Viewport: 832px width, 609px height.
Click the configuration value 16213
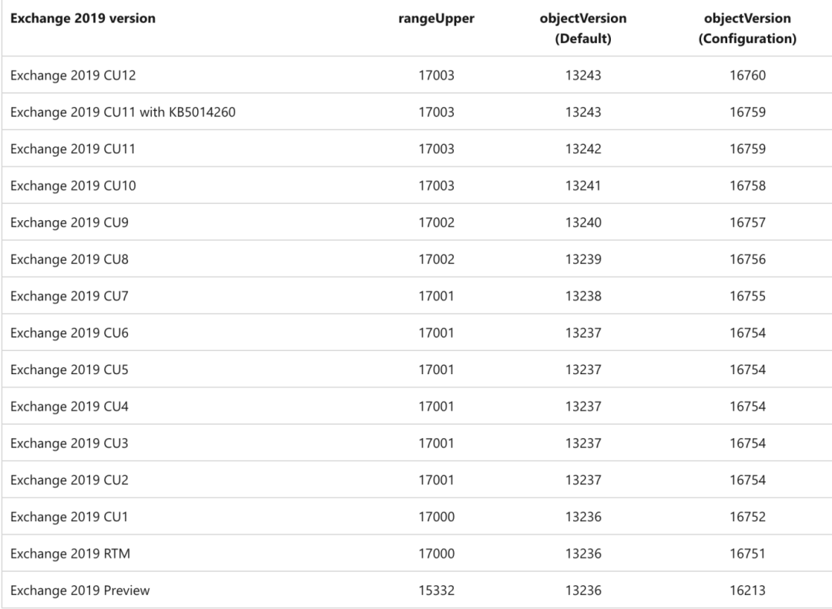click(747, 591)
